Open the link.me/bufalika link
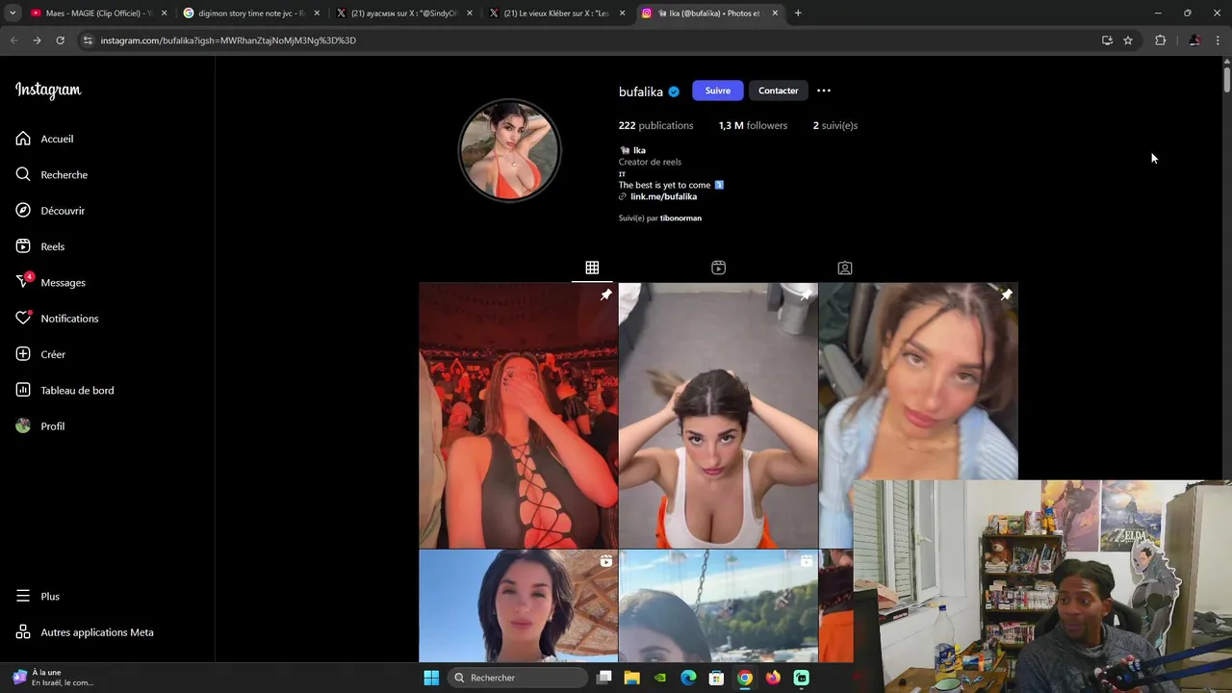The image size is (1232, 693). point(663,196)
